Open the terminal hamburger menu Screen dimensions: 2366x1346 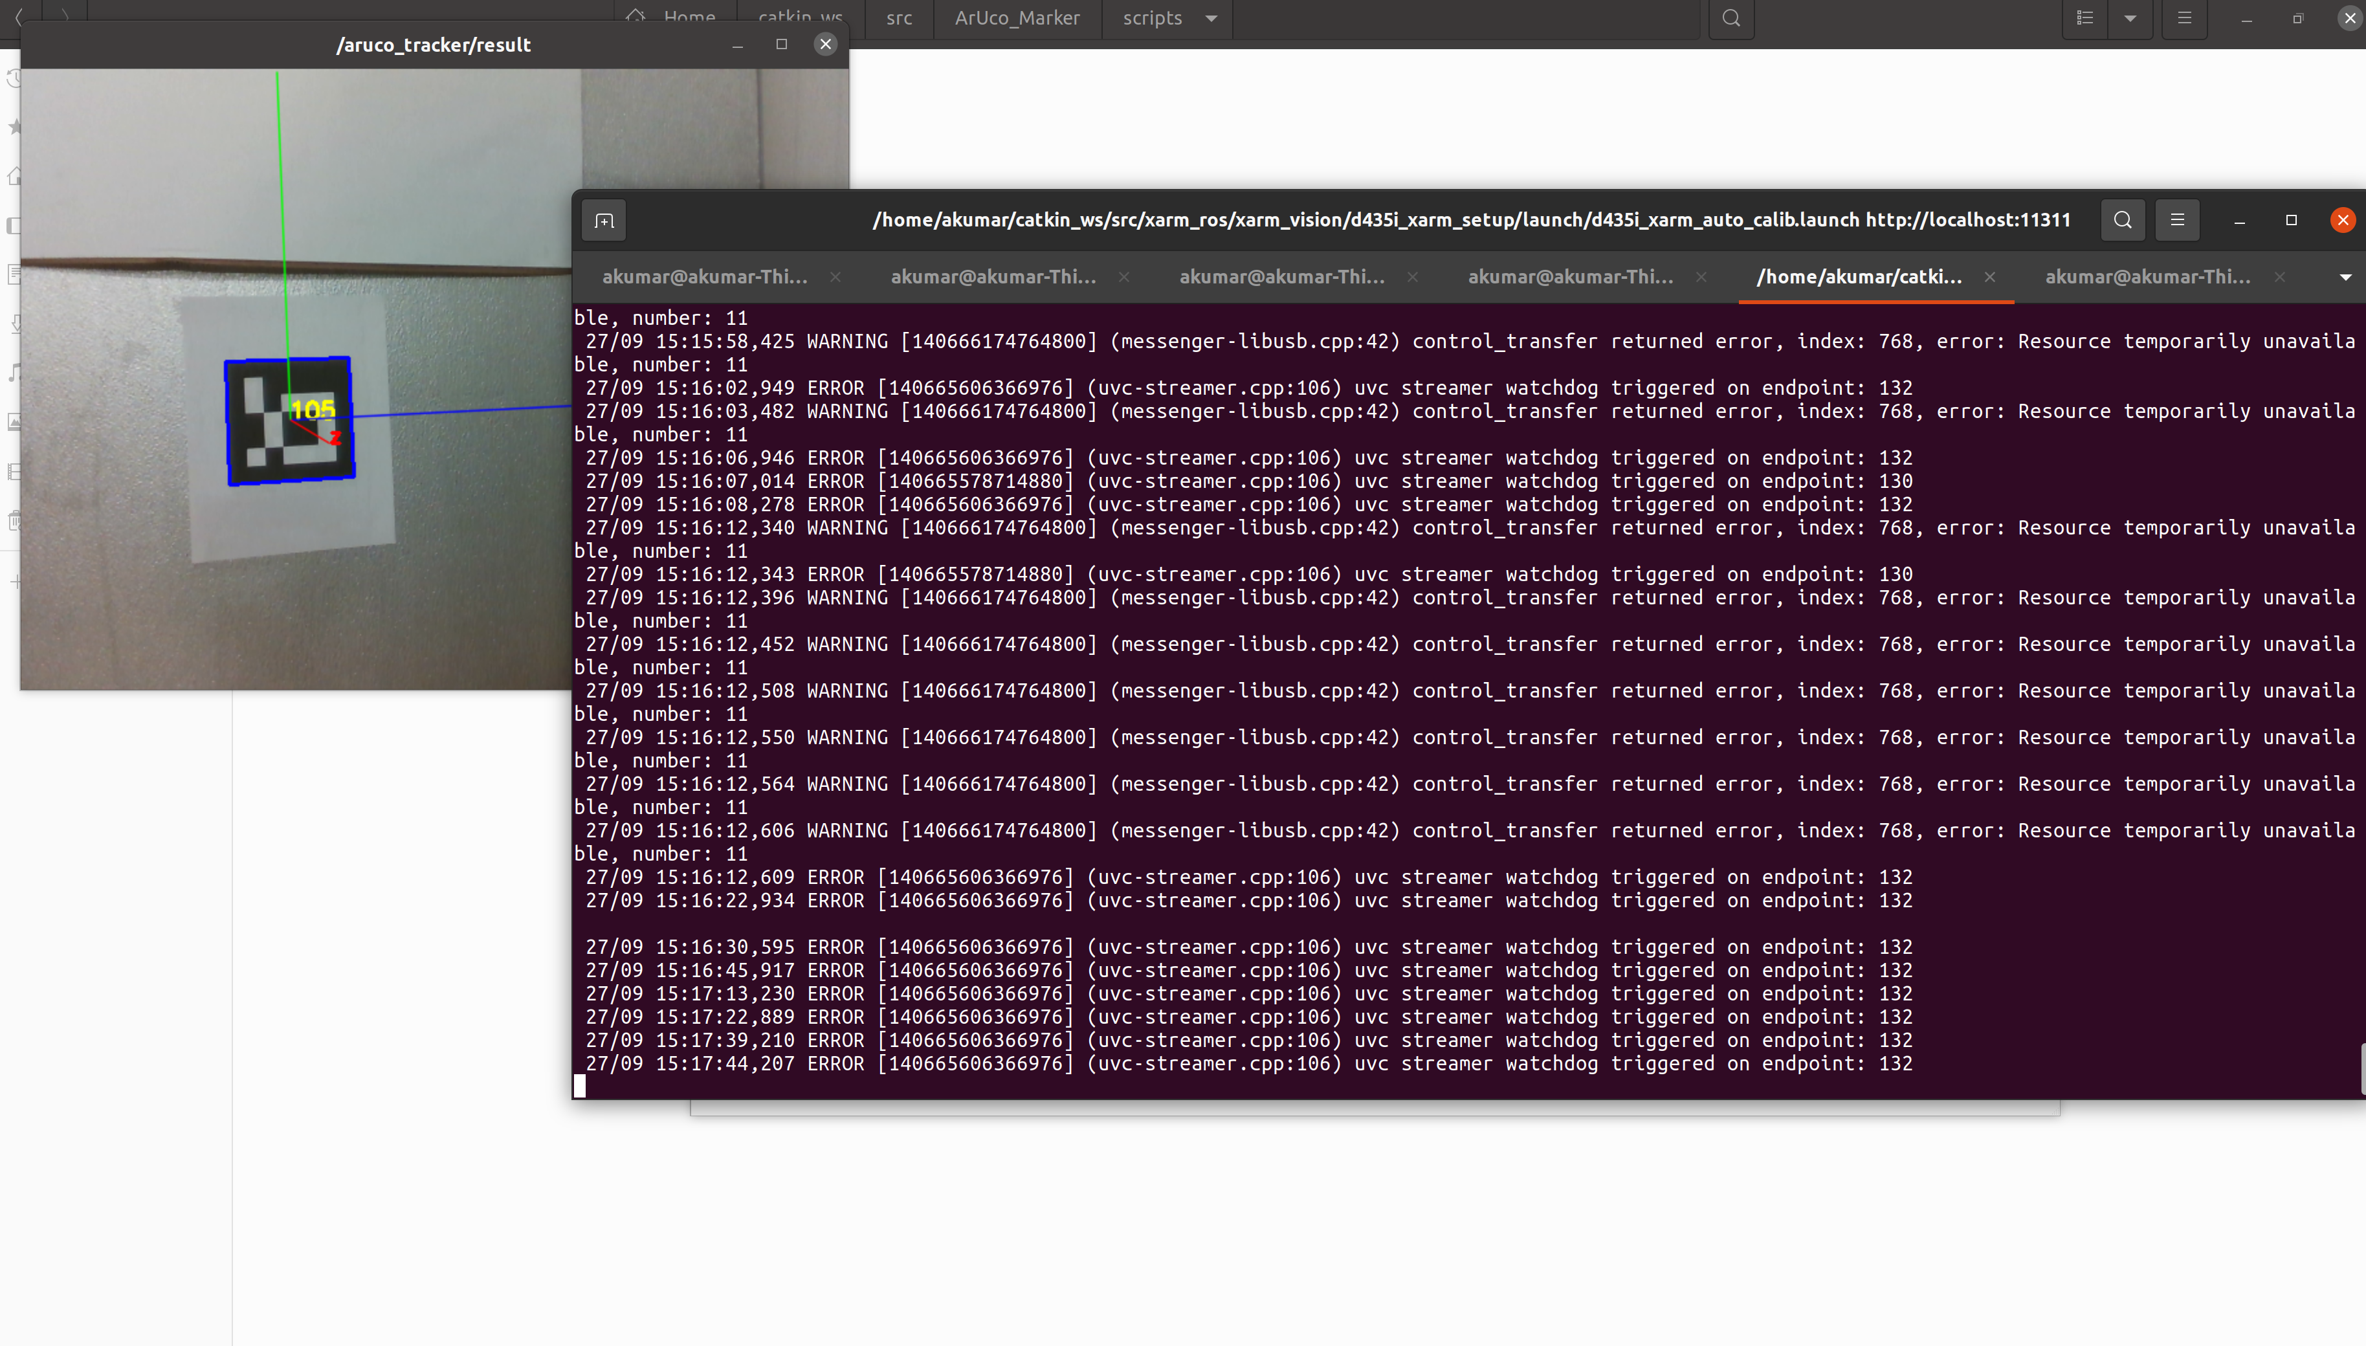2178,220
